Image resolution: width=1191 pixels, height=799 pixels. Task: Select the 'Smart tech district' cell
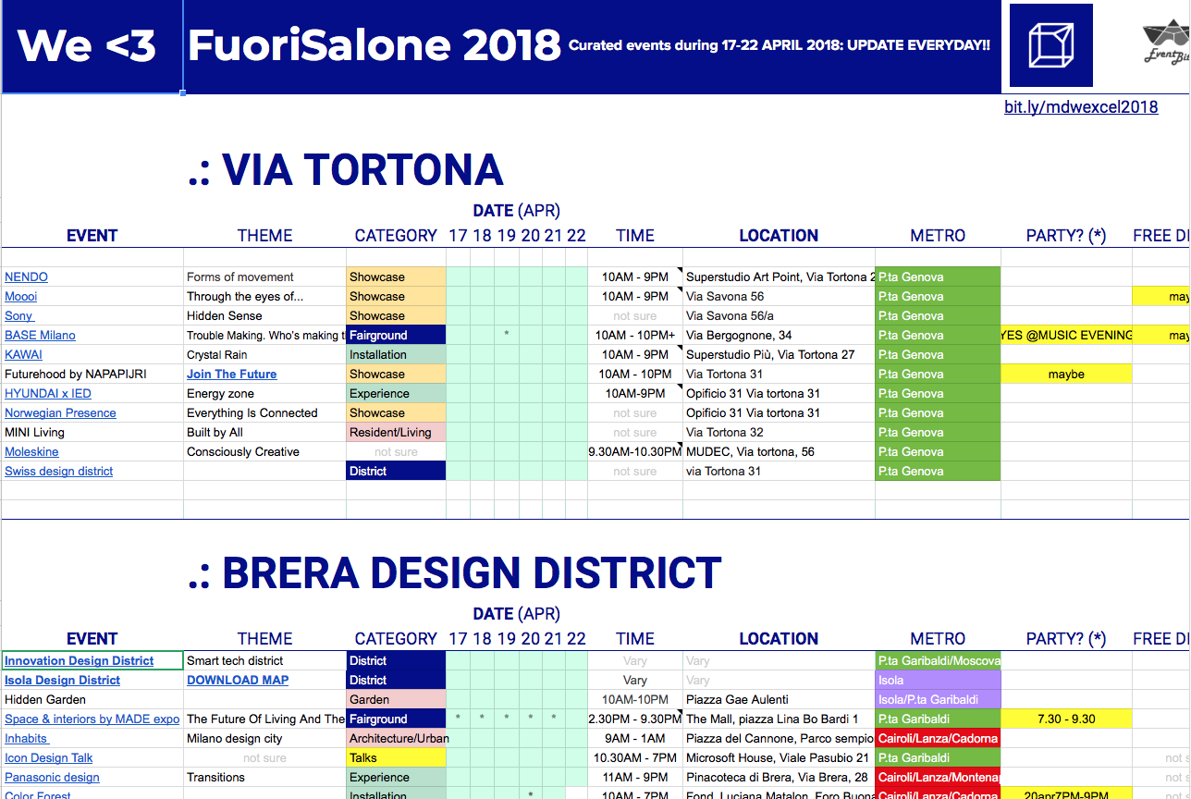[264, 660]
